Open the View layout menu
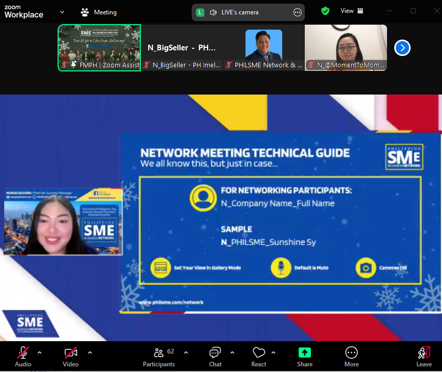Image resolution: width=442 pixels, height=372 pixels. (x=352, y=11)
